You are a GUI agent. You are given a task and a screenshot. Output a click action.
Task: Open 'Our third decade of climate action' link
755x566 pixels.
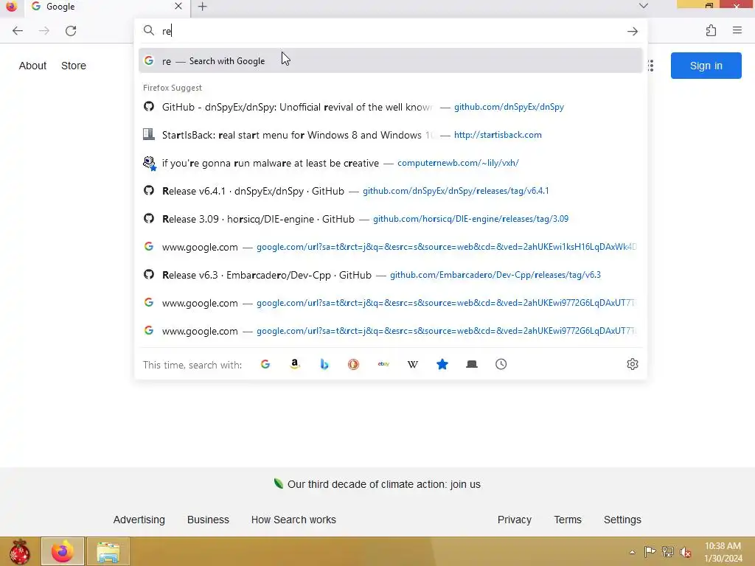tap(383, 484)
